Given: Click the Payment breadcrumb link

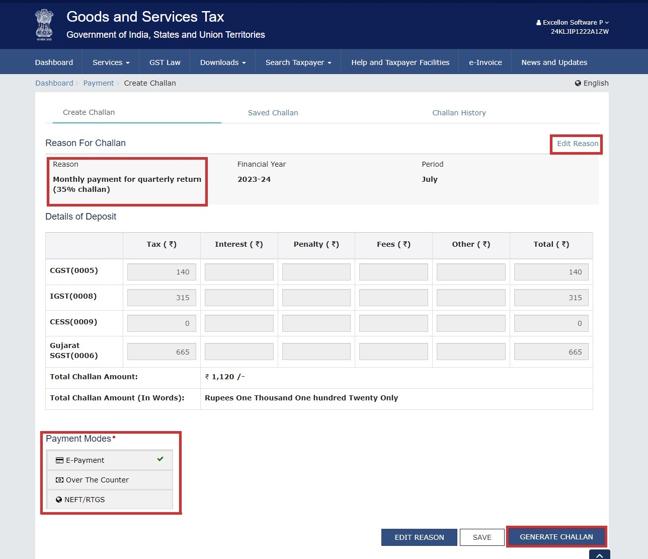Looking at the screenshot, I should [99, 83].
